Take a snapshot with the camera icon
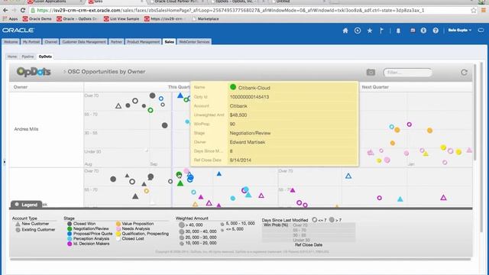Screen dimensions: 489x275 (371, 73)
